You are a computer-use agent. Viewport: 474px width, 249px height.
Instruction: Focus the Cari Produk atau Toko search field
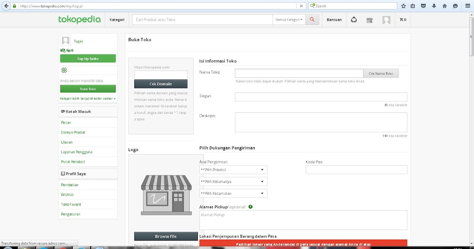coord(203,19)
